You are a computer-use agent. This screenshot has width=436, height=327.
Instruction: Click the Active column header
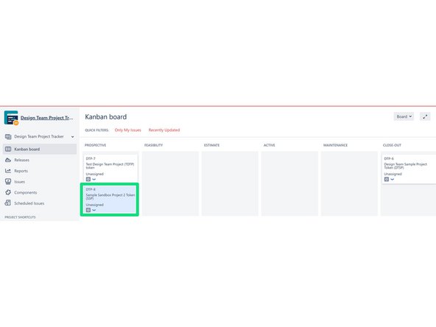269,145
